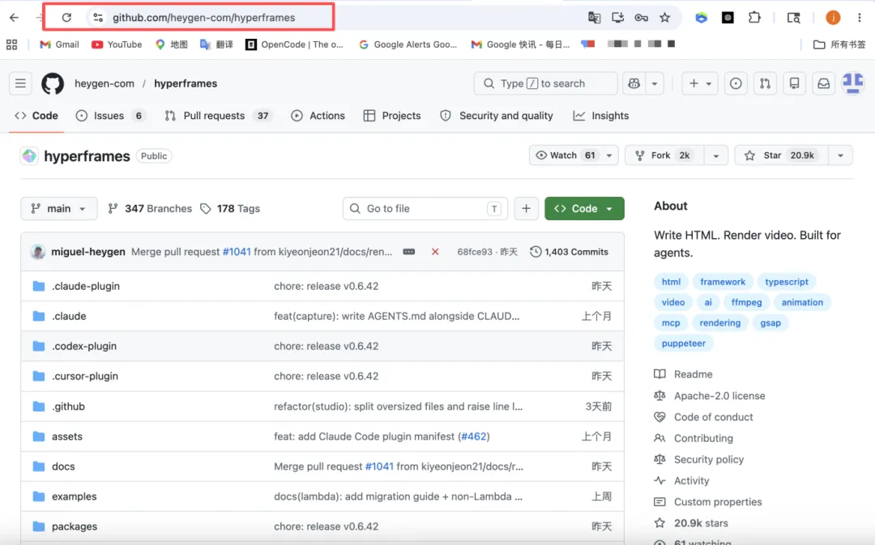The width and height of the screenshot is (875, 545).
Task: Click the browser address bar URL
Action: (x=203, y=17)
